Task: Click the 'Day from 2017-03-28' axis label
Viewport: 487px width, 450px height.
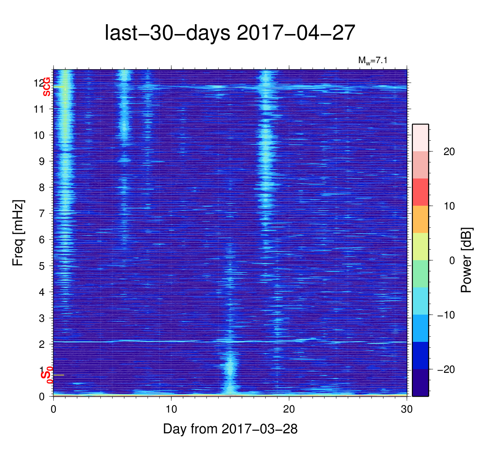Action: coord(230,429)
